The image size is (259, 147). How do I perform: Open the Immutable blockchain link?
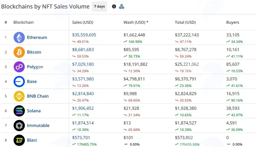point(38,126)
